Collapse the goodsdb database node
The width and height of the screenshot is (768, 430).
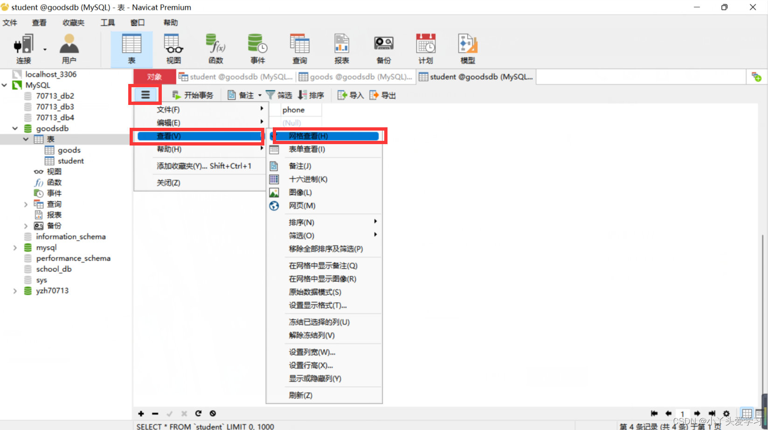[x=15, y=128]
